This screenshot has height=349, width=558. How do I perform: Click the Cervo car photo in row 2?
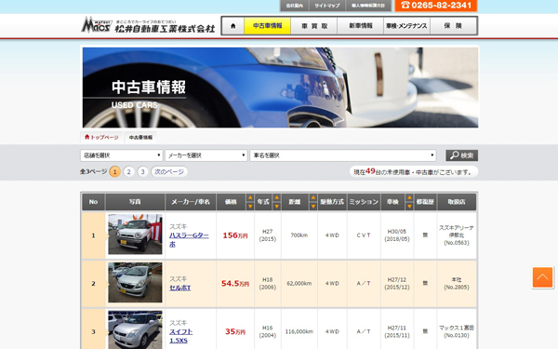(135, 282)
